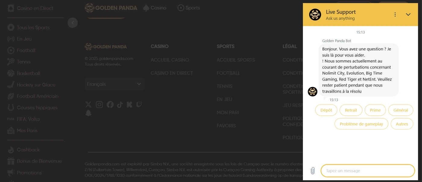Minimize chat with the chevron down arrow
422x182 pixels.
(408, 14)
